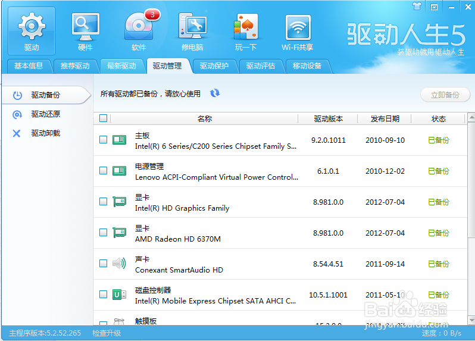
Task: Click the Conexant SmartAudio HD name
Action: [x=179, y=270]
